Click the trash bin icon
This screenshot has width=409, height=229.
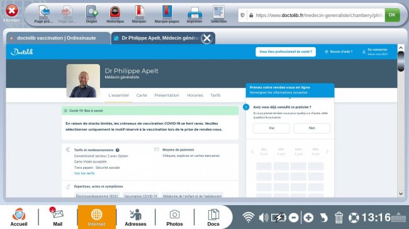point(339,218)
